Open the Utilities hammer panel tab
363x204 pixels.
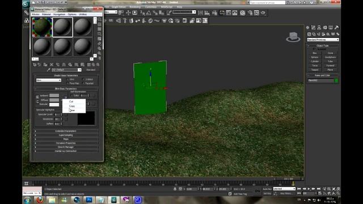click(336, 28)
